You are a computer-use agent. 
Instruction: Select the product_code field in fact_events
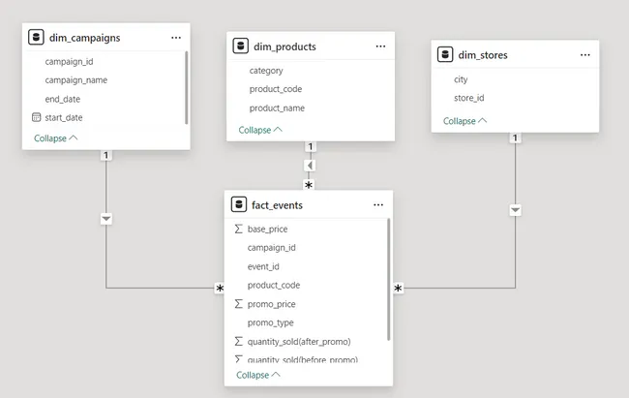(274, 286)
